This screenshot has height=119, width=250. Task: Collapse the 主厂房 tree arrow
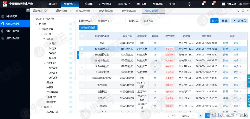42,34
